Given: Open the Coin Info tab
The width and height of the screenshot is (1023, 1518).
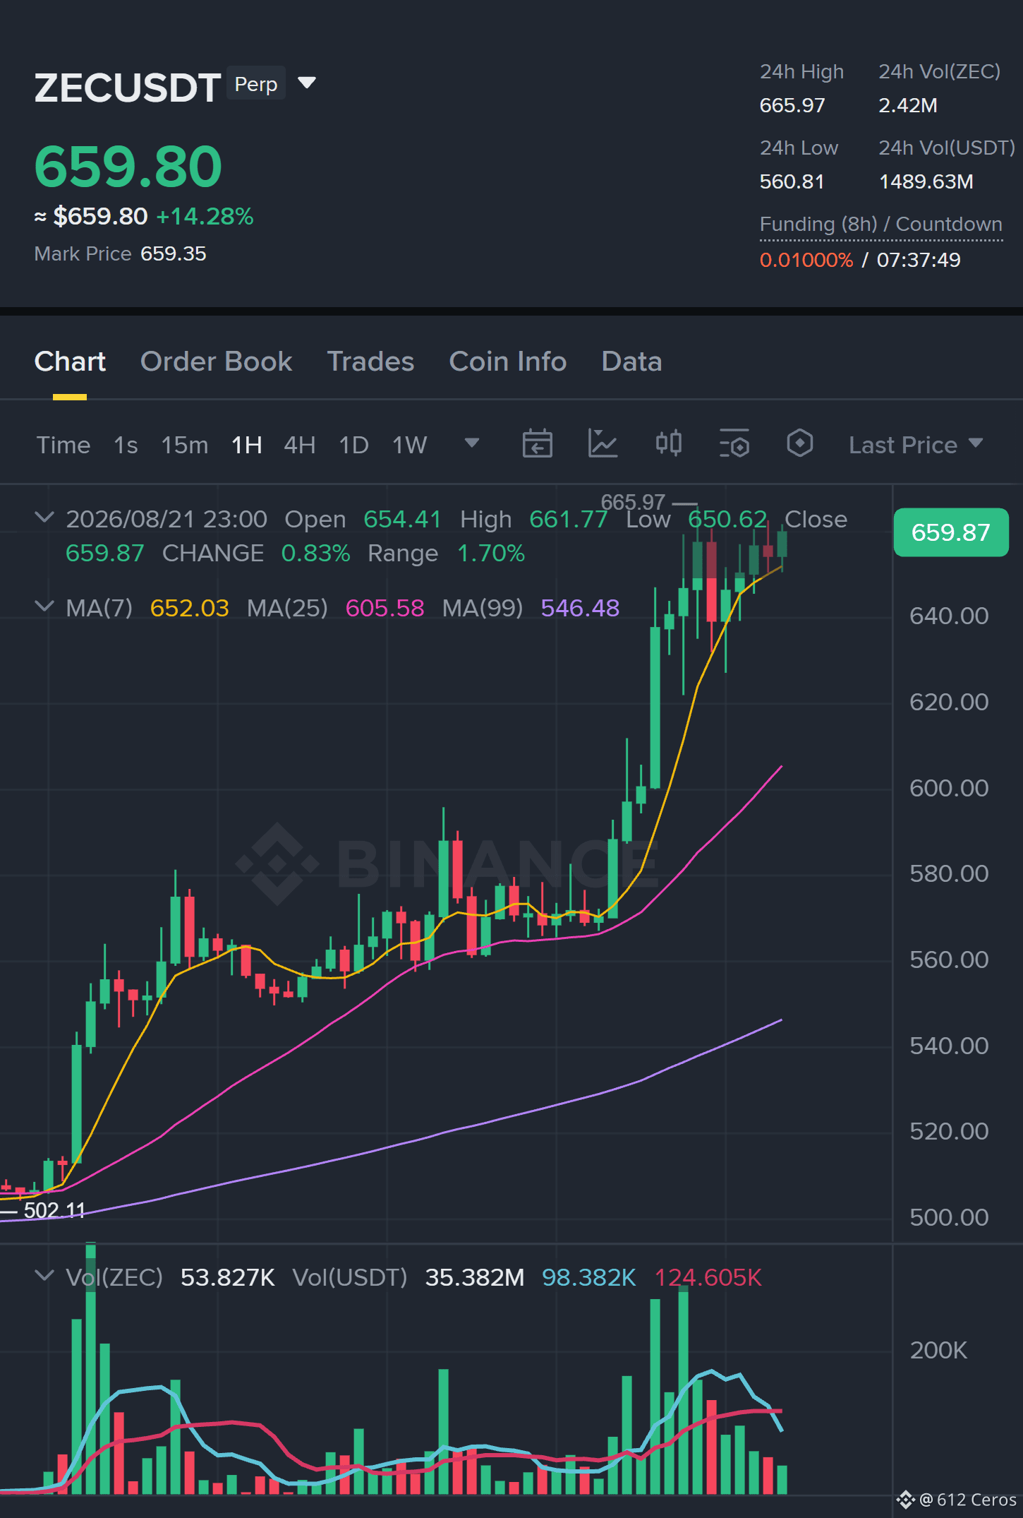Looking at the screenshot, I should coord(508,361).
